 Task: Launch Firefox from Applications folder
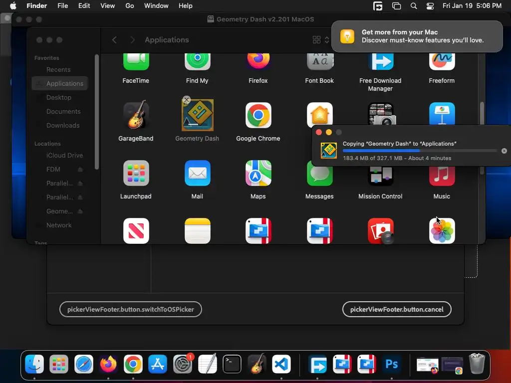[x=258, y=62]
